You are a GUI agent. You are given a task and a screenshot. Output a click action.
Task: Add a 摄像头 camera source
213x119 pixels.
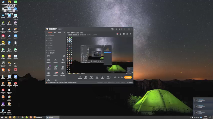click(85, 77)
